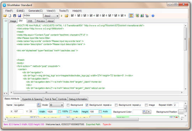The image size is (192, 131).
Task: Click the Width value field
Action: click(52, 111)
